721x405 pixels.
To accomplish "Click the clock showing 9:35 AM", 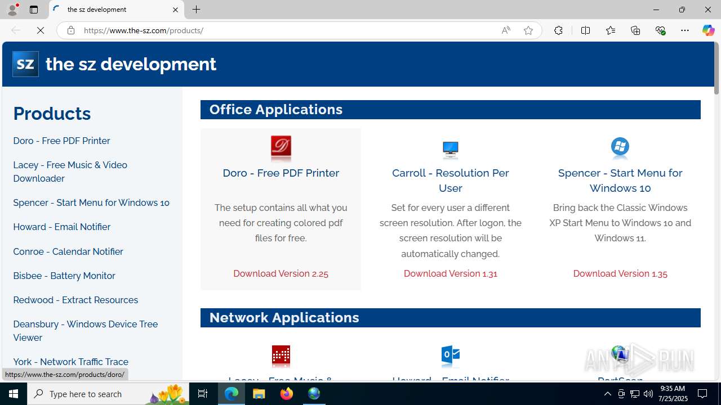I will pos(671,389).
